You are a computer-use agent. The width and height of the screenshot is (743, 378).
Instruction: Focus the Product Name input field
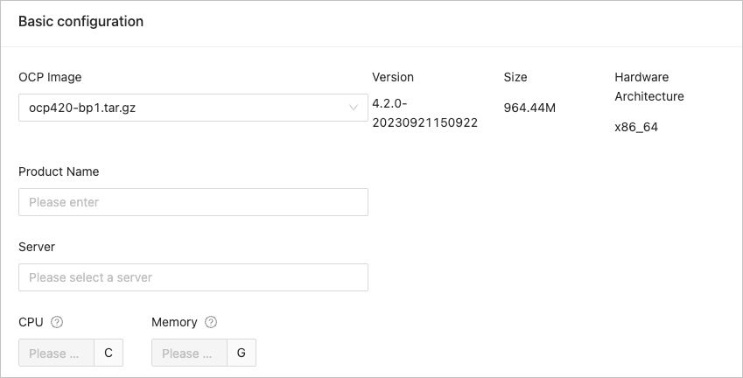(x=193, y=202)
